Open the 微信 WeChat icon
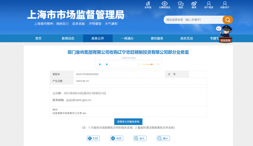Image resolution: width=253 pixels, height=146 pixels. pos(181,5)
